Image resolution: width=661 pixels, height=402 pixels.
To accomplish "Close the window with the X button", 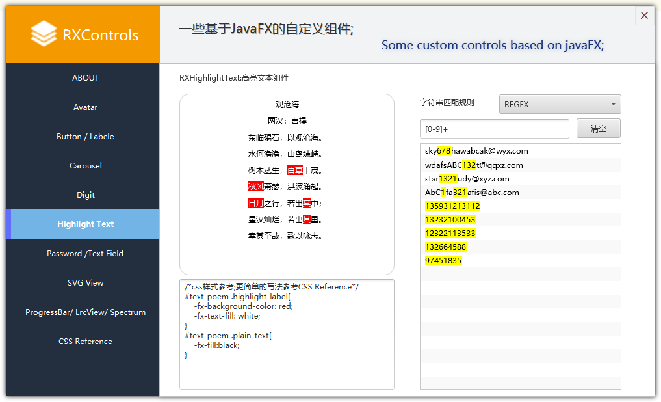I will click(x=644, y=16).
